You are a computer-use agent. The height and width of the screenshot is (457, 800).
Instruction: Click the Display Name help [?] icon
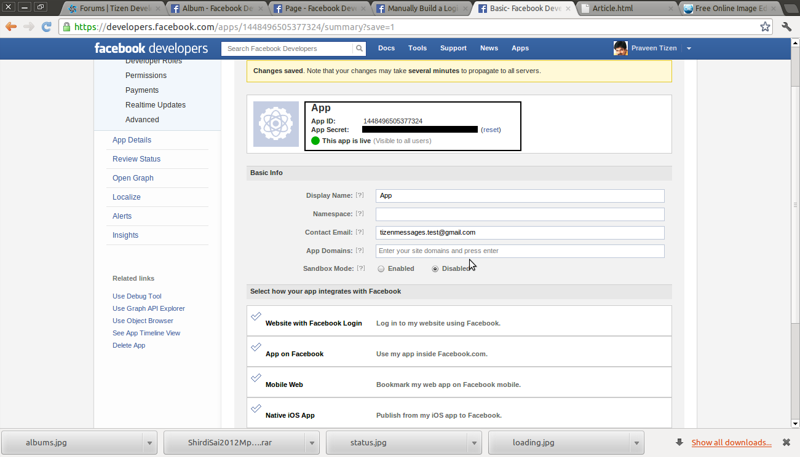tap(360, 195)
